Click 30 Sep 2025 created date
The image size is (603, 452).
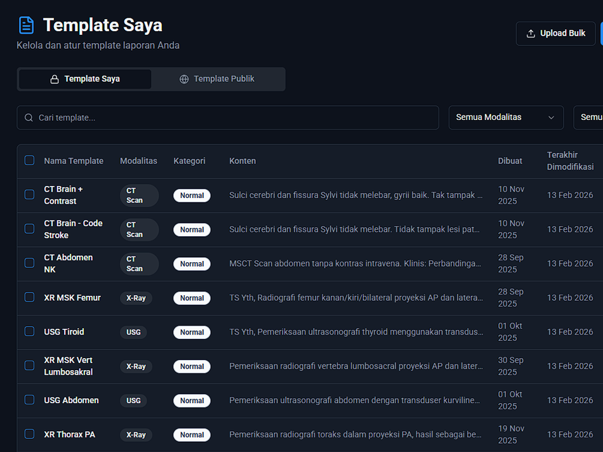pos(511,366)
